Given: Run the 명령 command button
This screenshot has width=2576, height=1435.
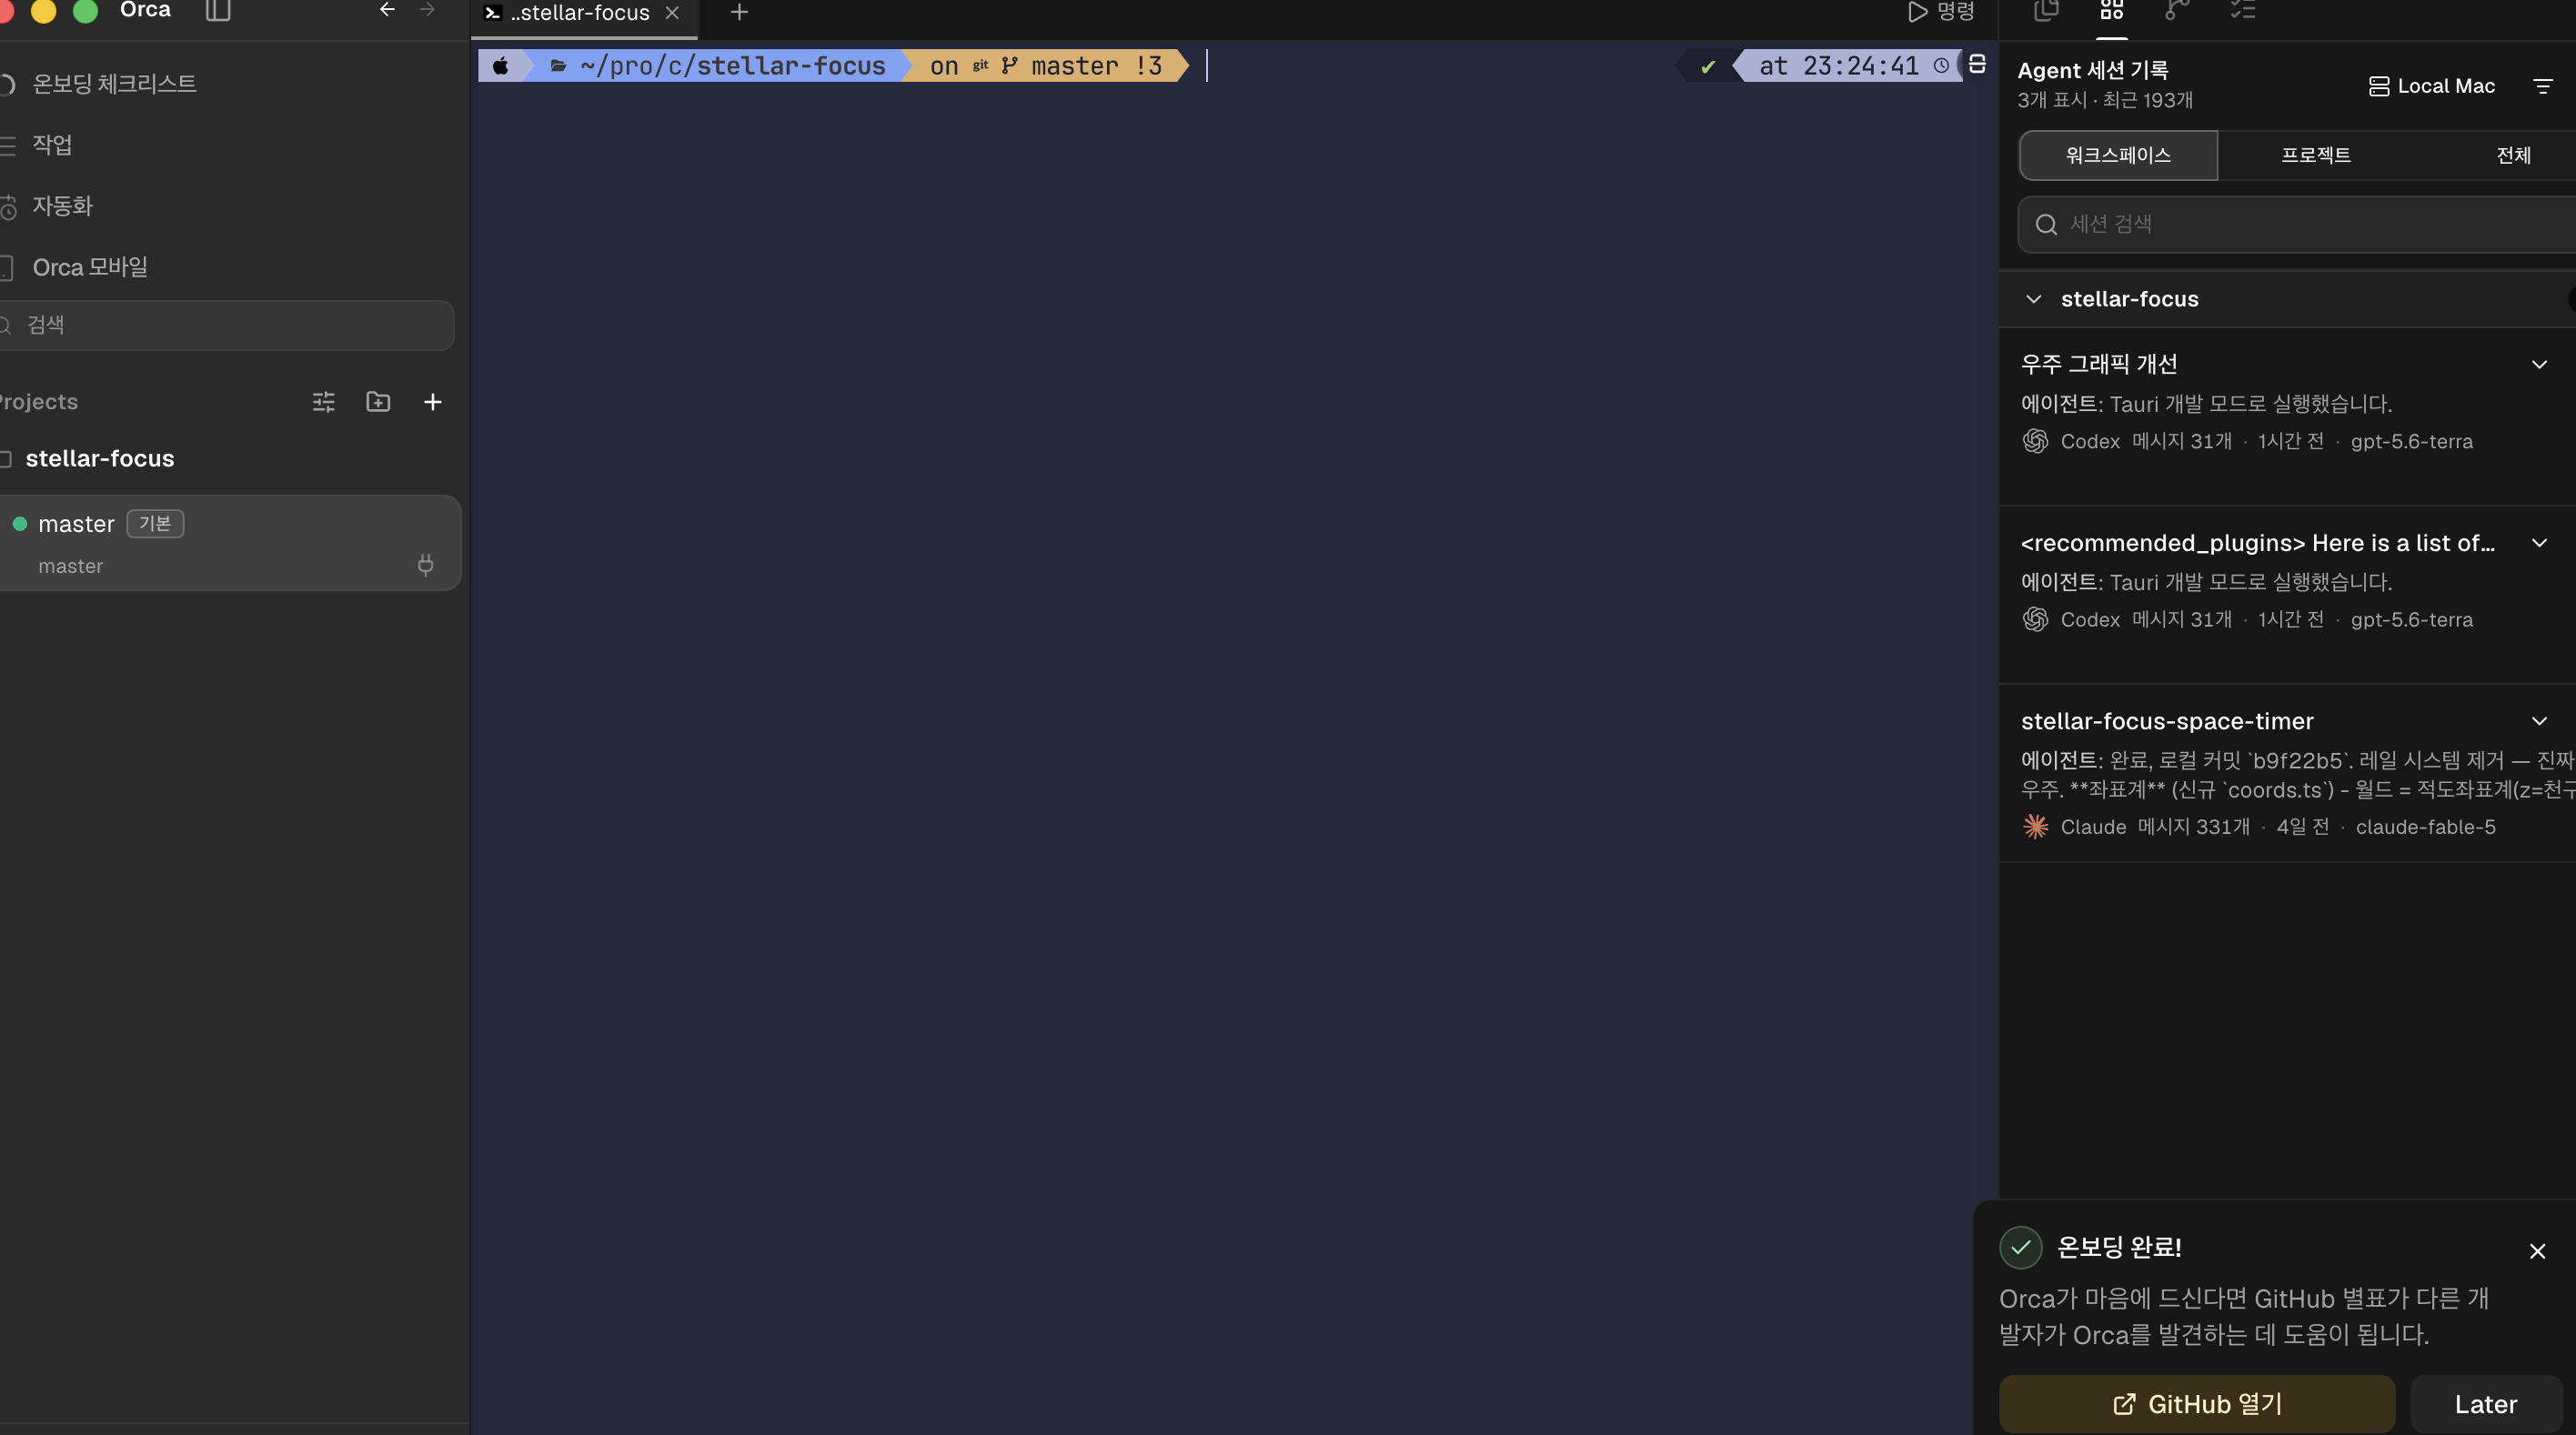Looking at the screenshot, I should click(x=1941, y=12).
